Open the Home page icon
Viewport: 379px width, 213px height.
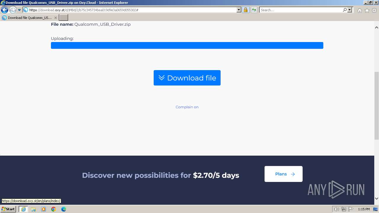coord(359,10)
